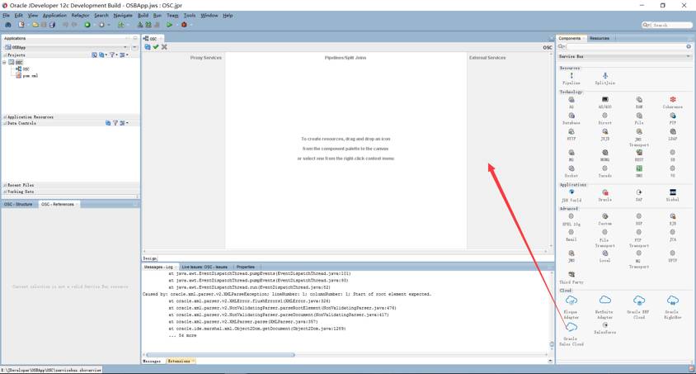Select the Third Party adapter icon

pyautogui.click(x=571, y=274)
